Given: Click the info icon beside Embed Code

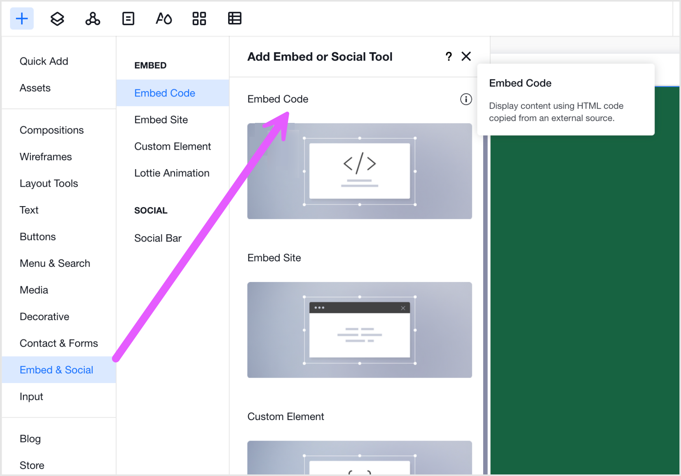Looking at the screenshot, I should (x=466, y=99).
